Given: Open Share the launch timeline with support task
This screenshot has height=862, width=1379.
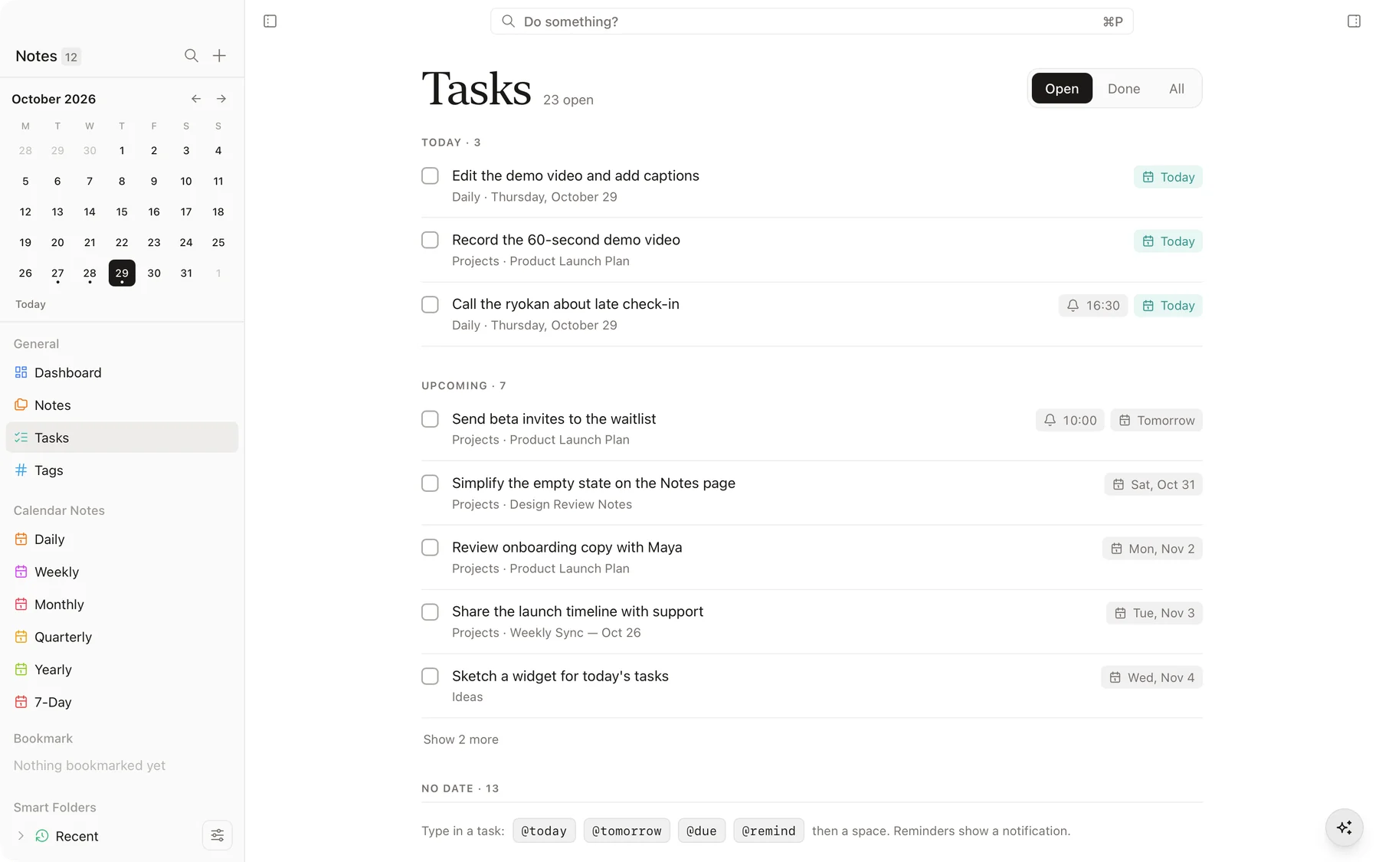Looking at the screenshot, I should tap(578, 611).
